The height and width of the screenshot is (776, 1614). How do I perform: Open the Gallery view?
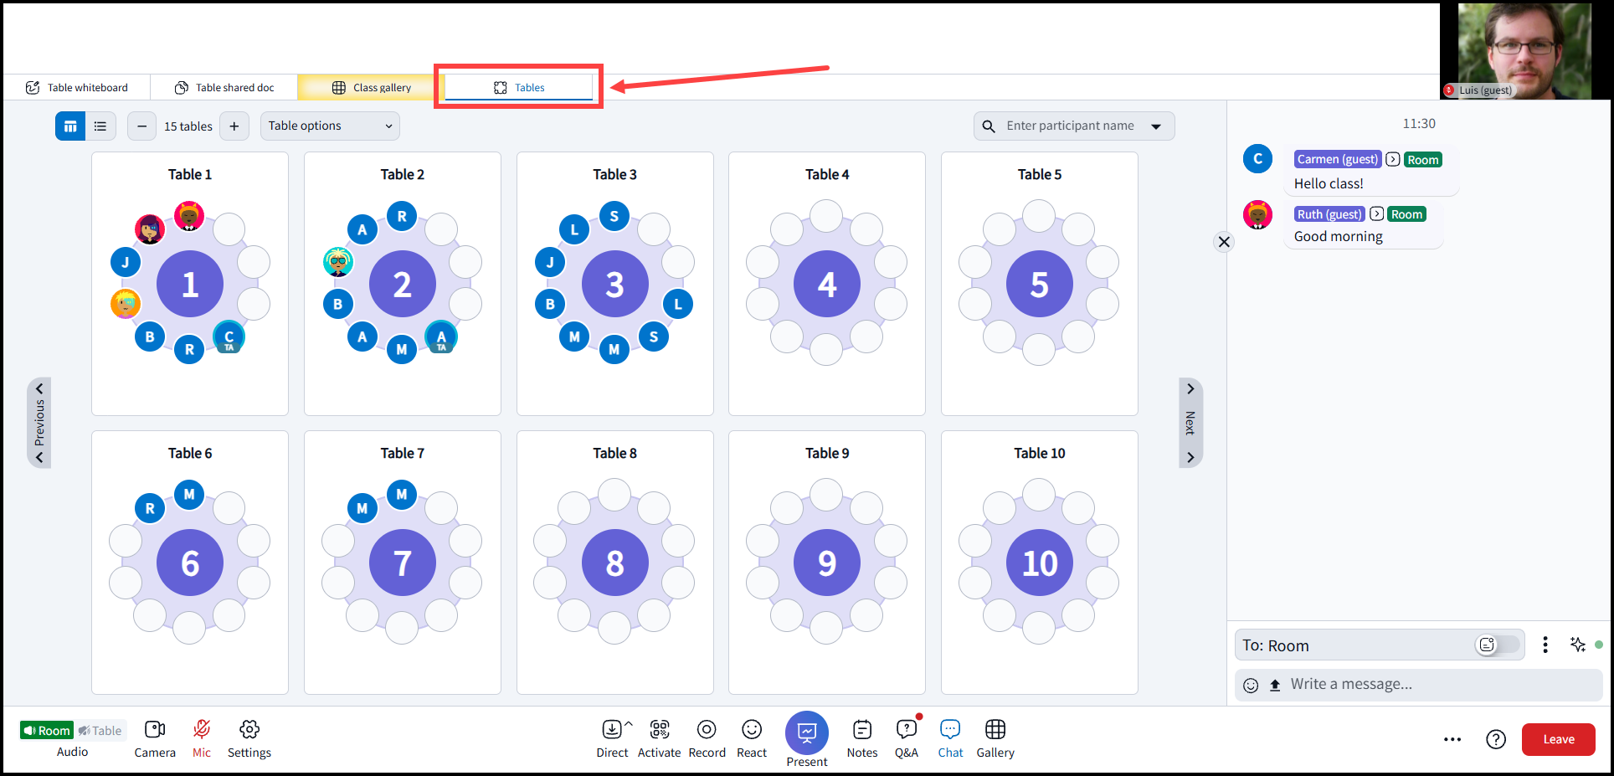pyautogui.click(x=995, y=738)
